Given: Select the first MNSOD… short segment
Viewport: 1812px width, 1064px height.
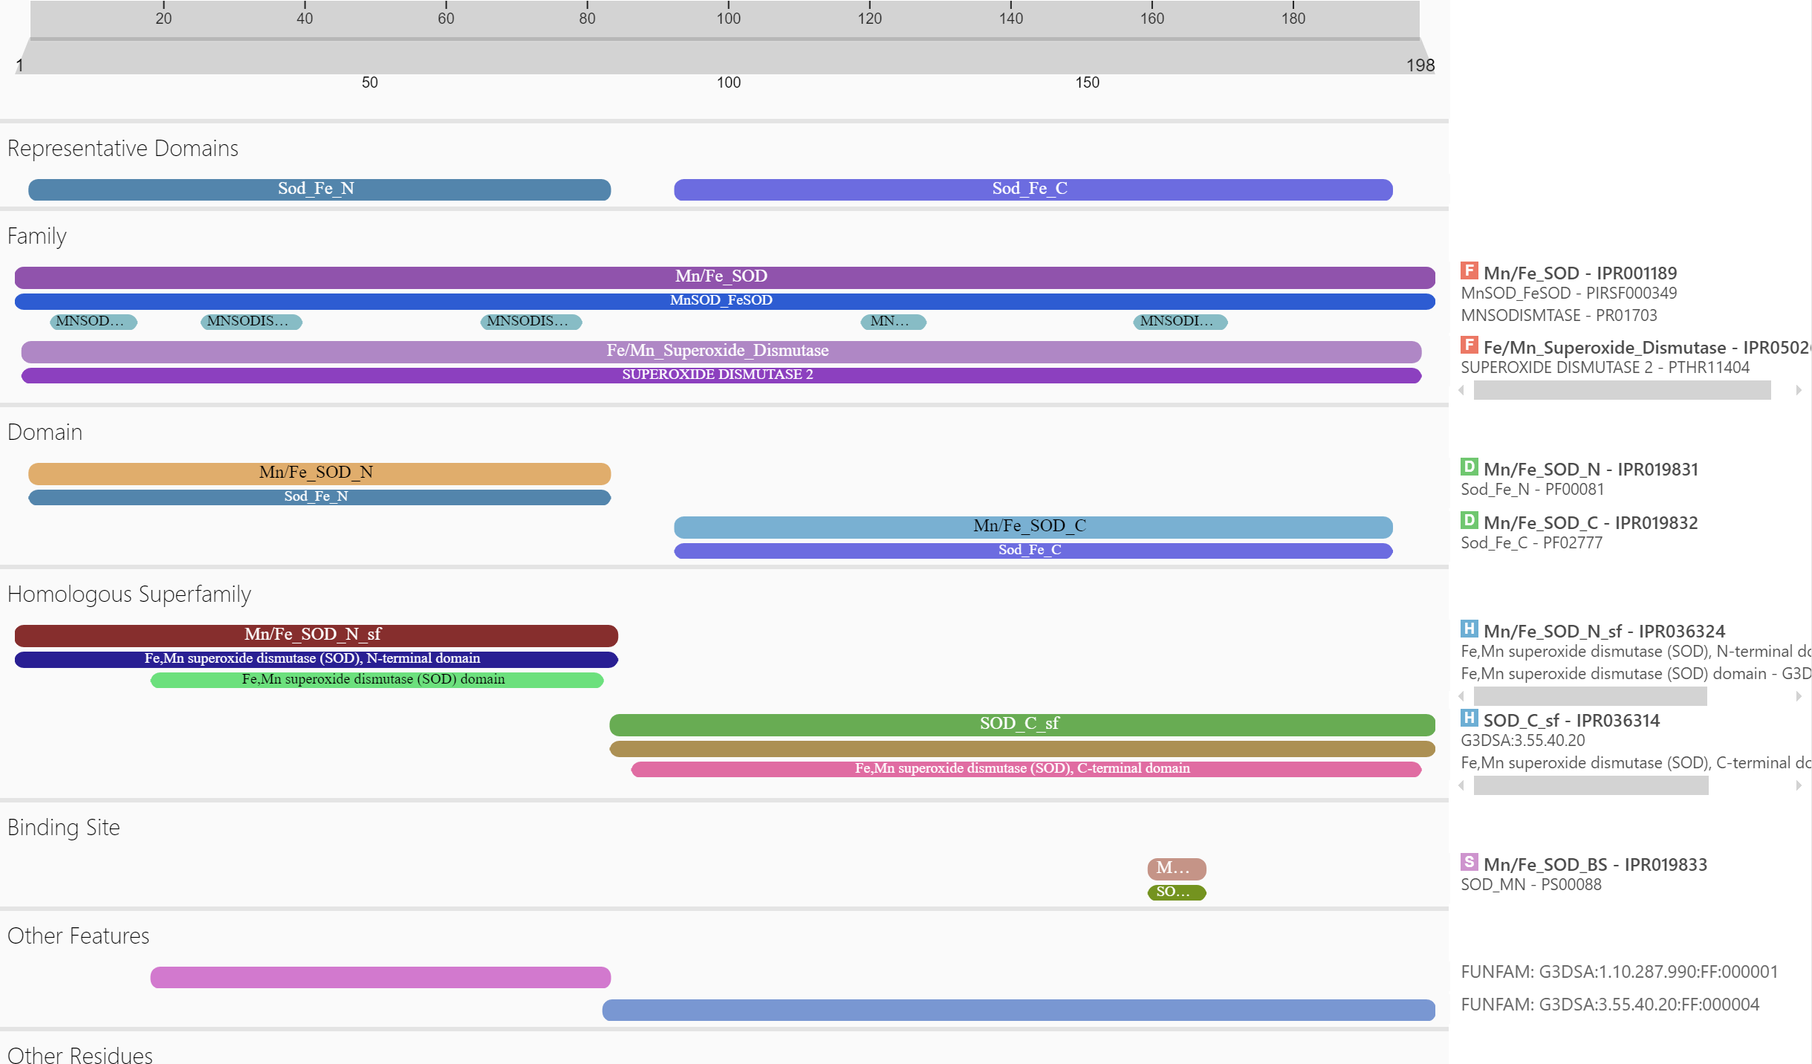Looking at the screenshot, I should coord(94,322).
